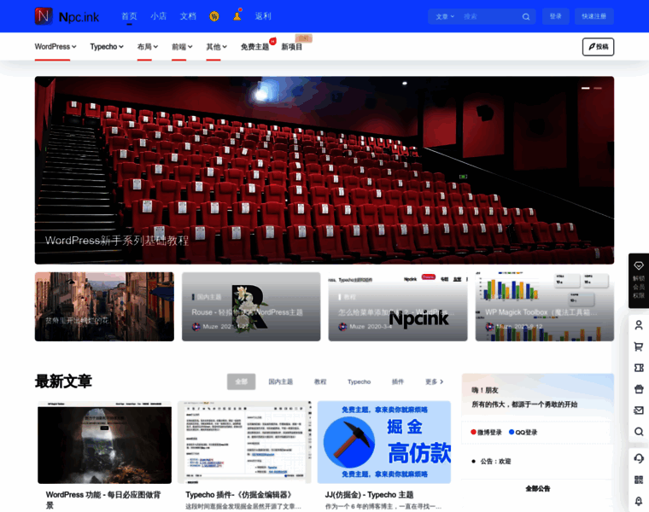Click the 登录 button
Viewport: 649px width, 512px height.
[555, 16]
